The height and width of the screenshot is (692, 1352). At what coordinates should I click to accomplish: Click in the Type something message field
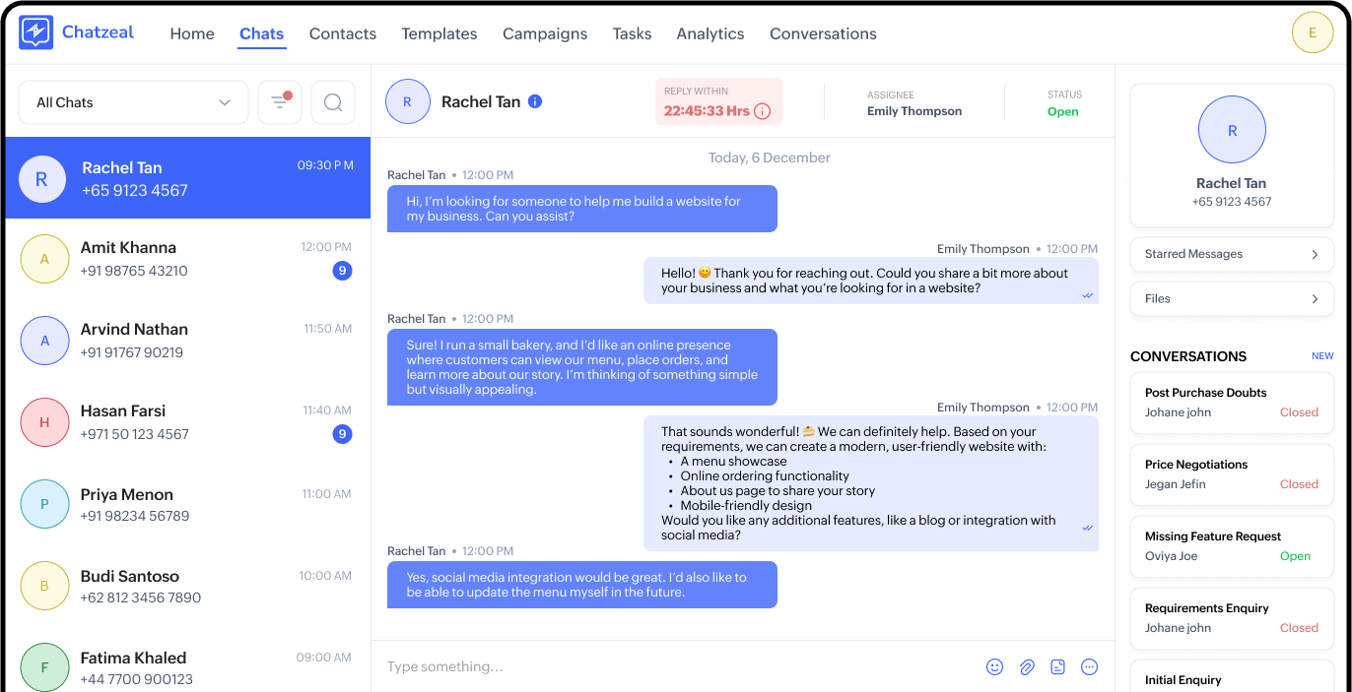coord(680,666)
